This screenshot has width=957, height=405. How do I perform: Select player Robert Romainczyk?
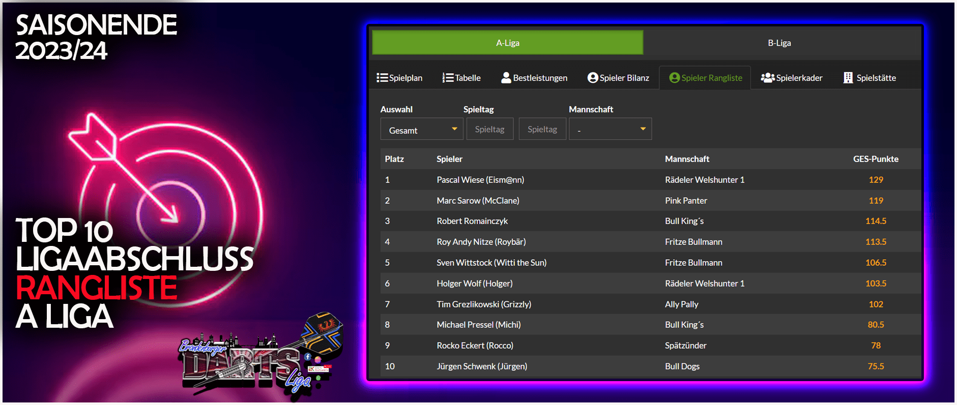(472, 221)
